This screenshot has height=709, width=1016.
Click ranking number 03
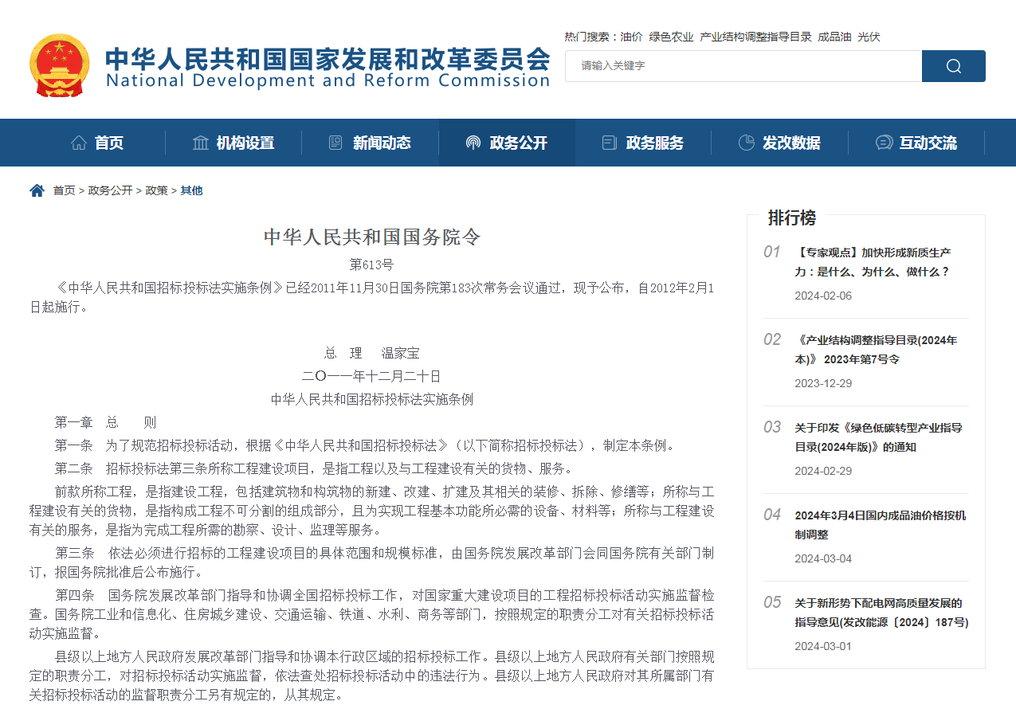coord(771,427)
